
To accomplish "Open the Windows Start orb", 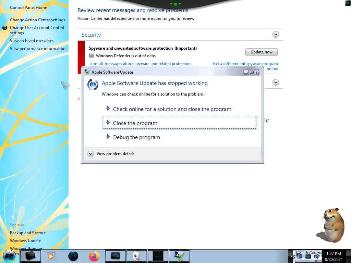I will tap(9, 256).
